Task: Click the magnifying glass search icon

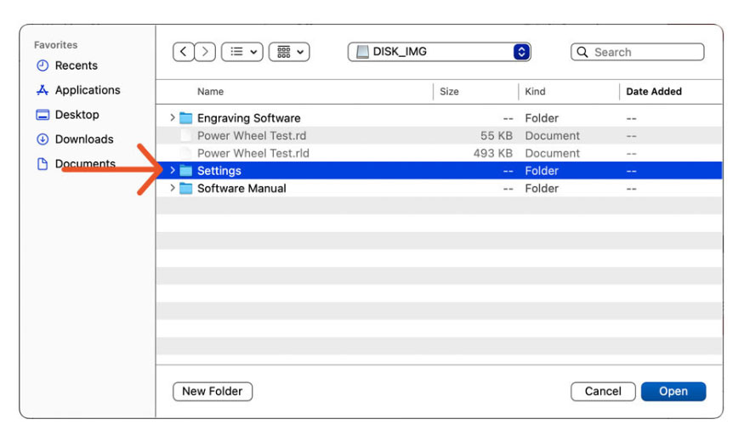Action: [x=582, y=52]
